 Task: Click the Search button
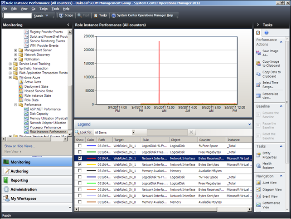tap(39, 16)
